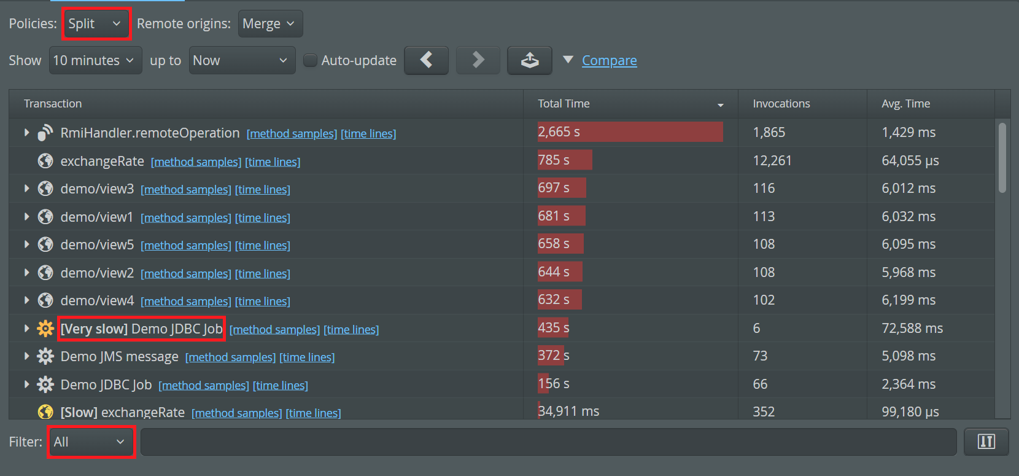1019x476 pixels.
Task: Enable the Auto-update checkbox
Action: [311, 60]
